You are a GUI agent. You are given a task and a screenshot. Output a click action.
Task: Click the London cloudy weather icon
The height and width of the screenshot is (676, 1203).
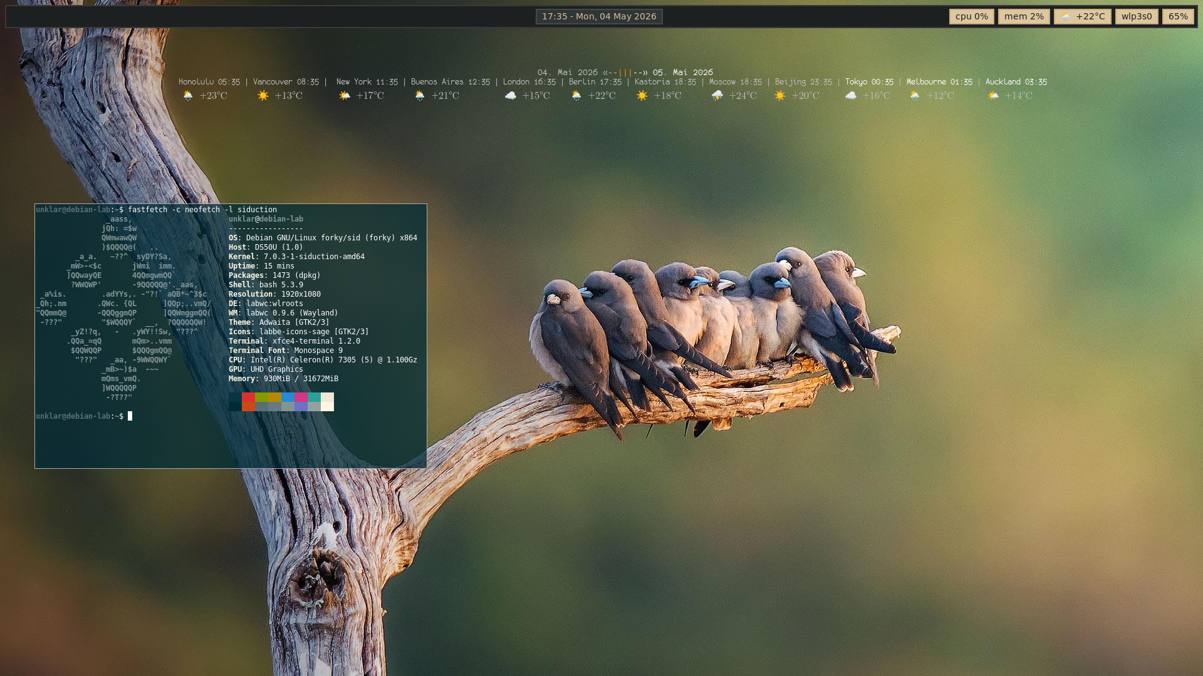click(511, 96)
